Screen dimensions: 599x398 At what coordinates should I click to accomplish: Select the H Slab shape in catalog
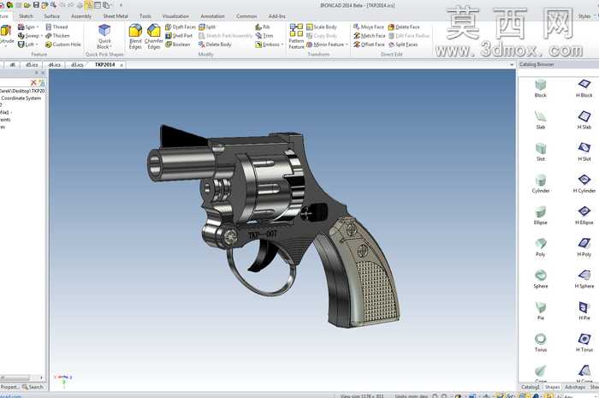tap(584, 120)
